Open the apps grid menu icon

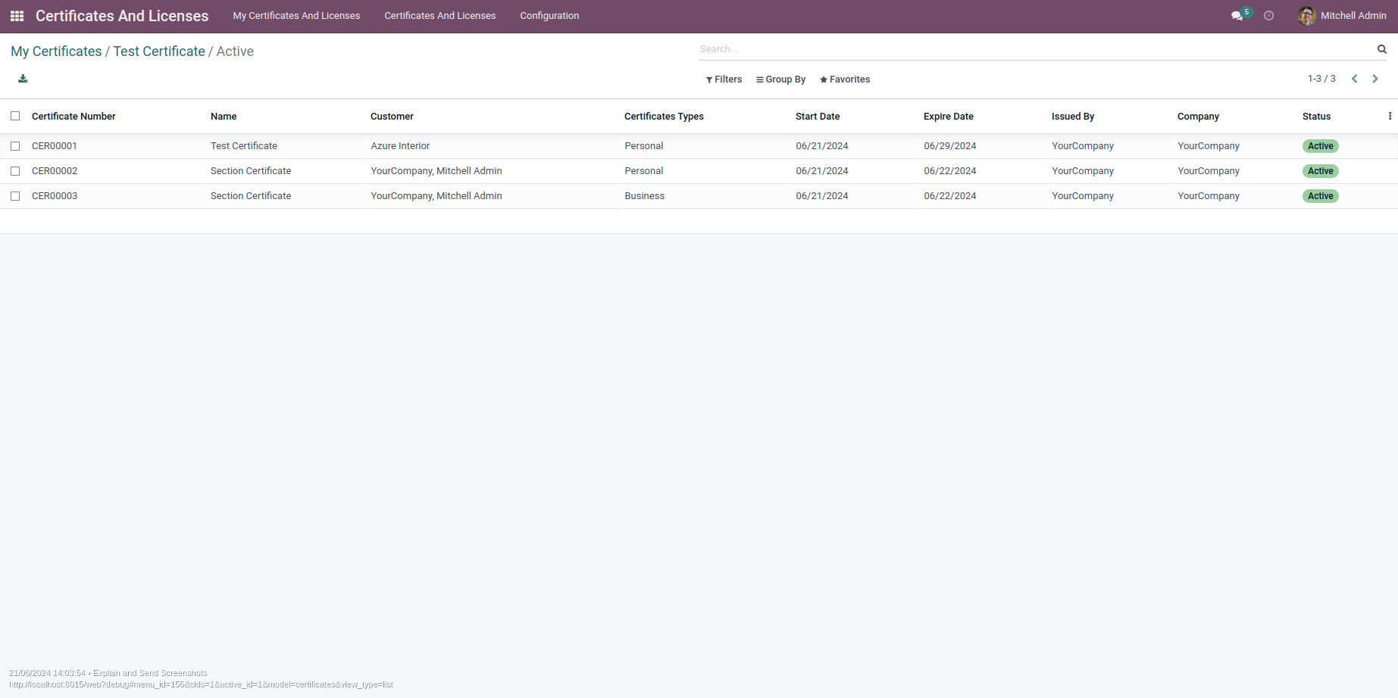[x=17, y=16]
